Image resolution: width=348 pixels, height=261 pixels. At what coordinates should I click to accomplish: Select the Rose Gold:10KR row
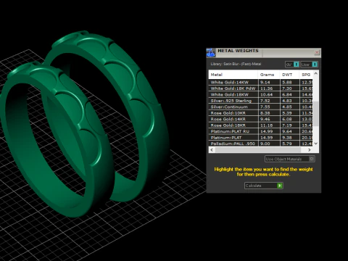click(261, 113)
